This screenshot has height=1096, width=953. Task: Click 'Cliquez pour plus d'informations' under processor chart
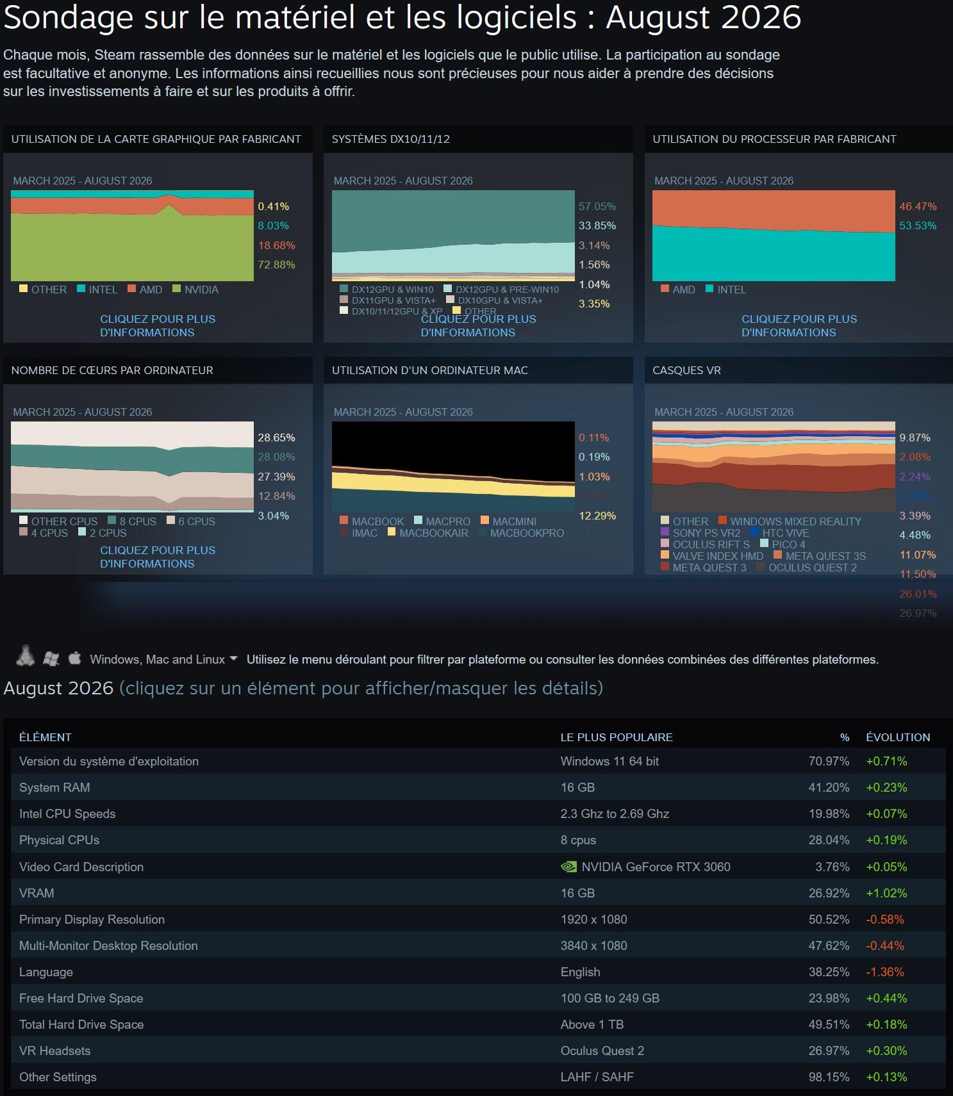[799, 325]
